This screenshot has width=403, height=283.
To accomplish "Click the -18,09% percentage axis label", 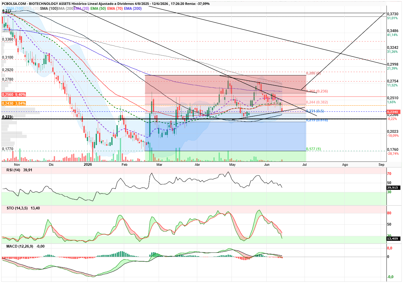I will coord(393,136).
